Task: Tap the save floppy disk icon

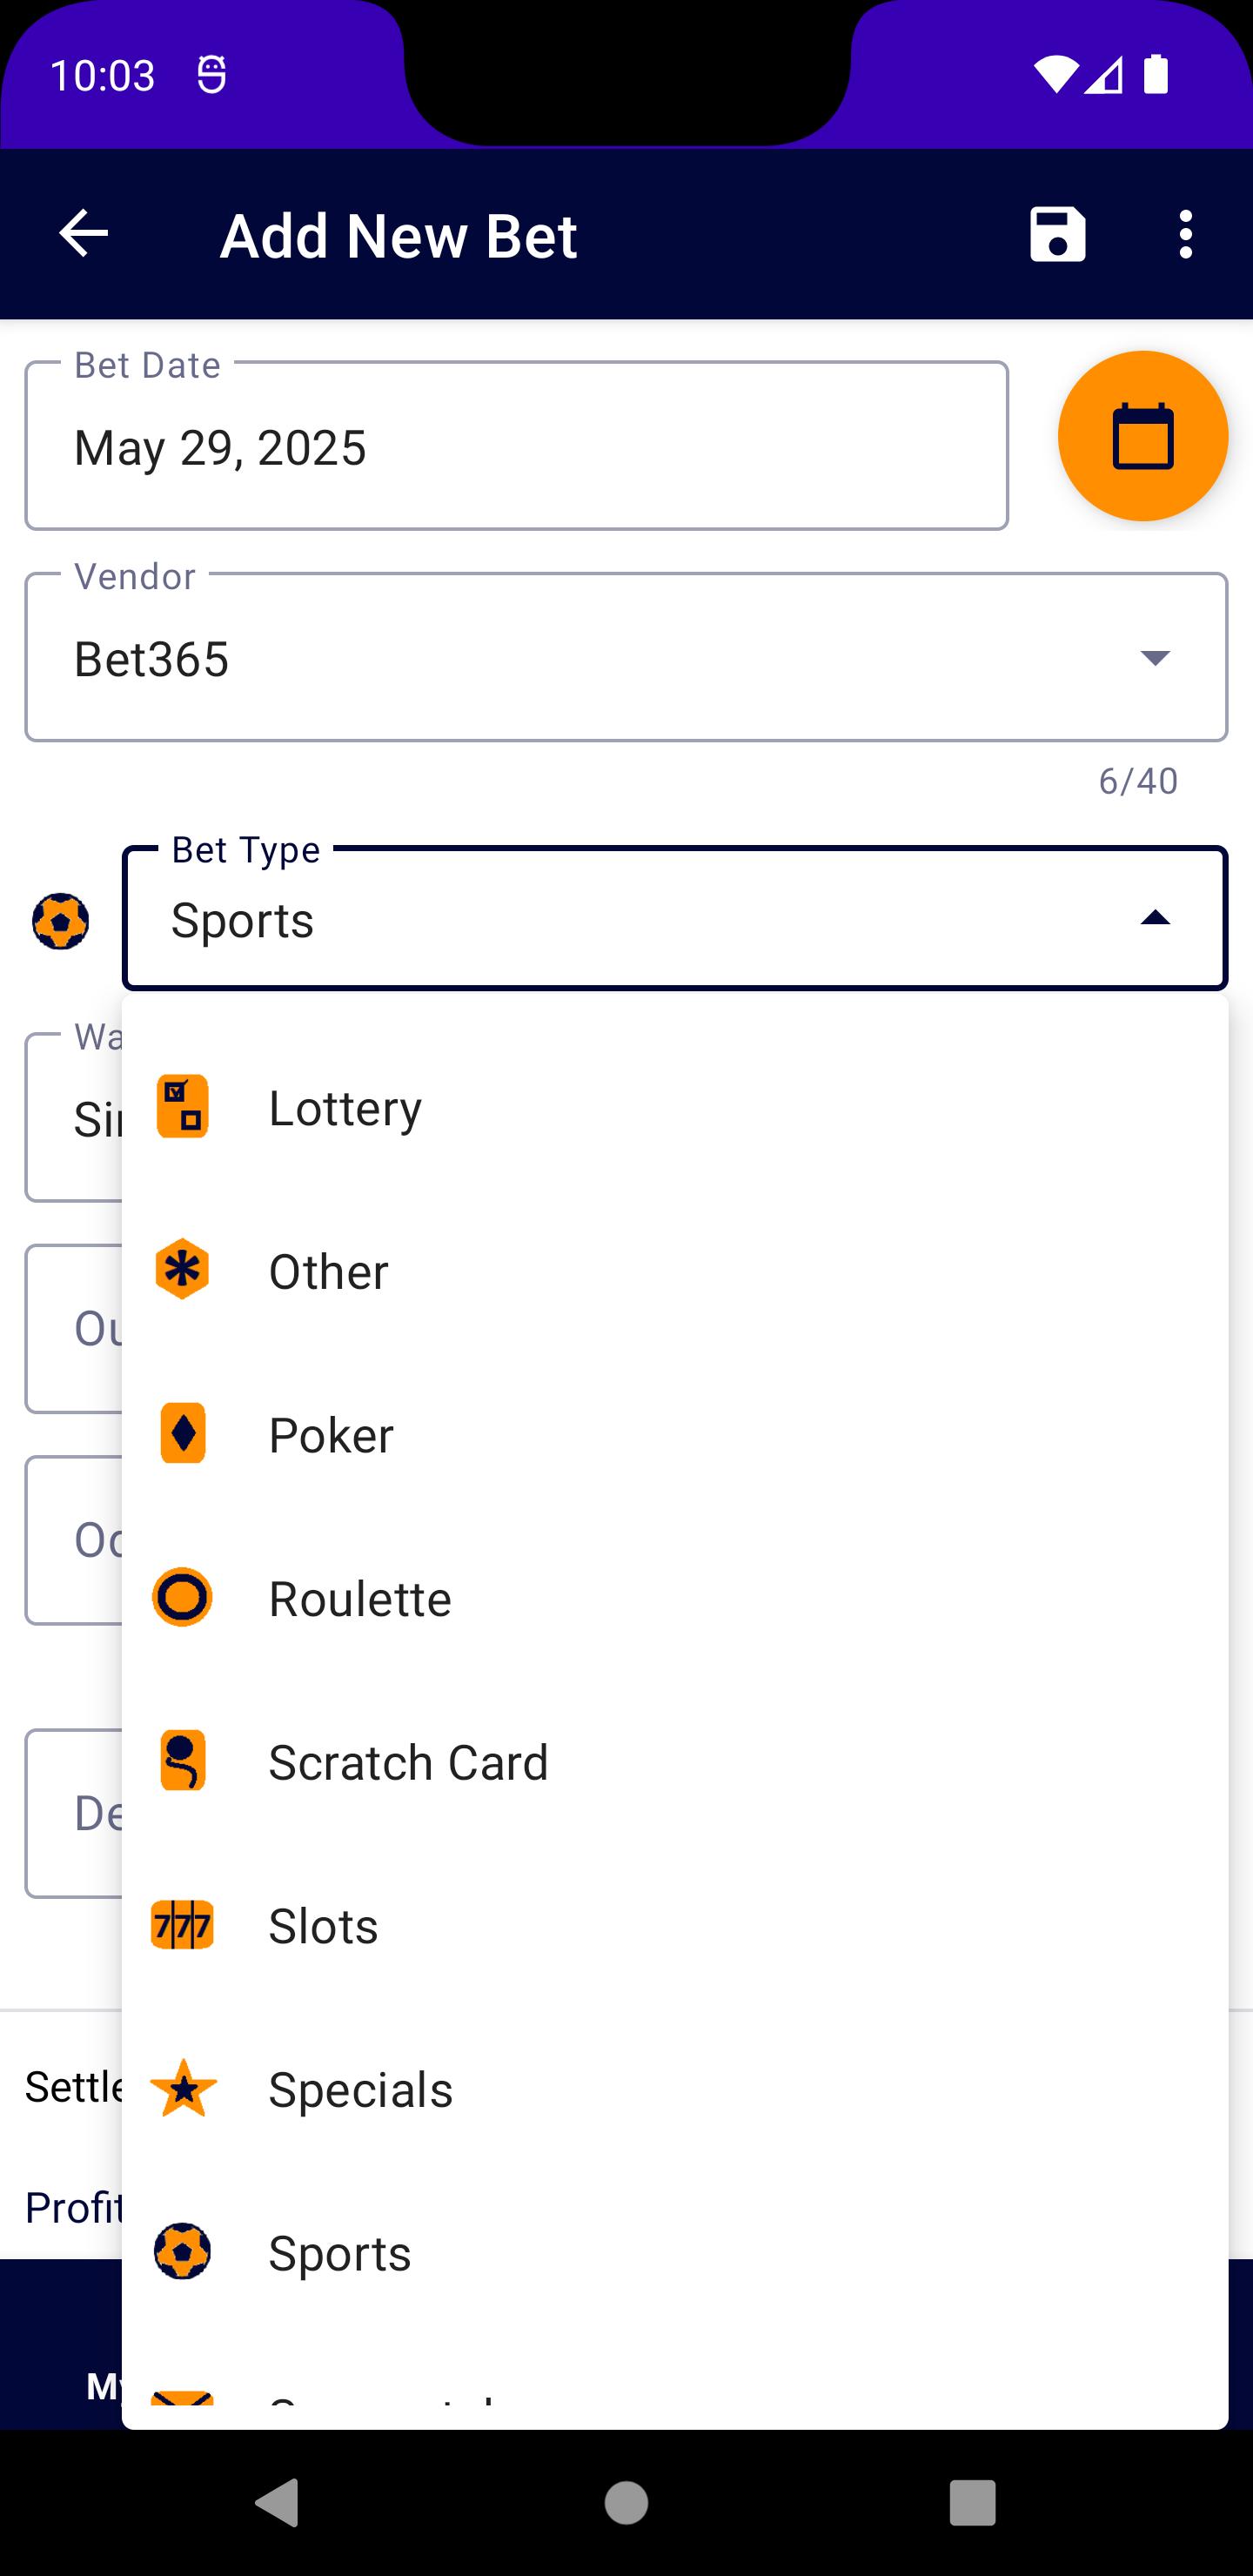Action: coord(1057,235)
